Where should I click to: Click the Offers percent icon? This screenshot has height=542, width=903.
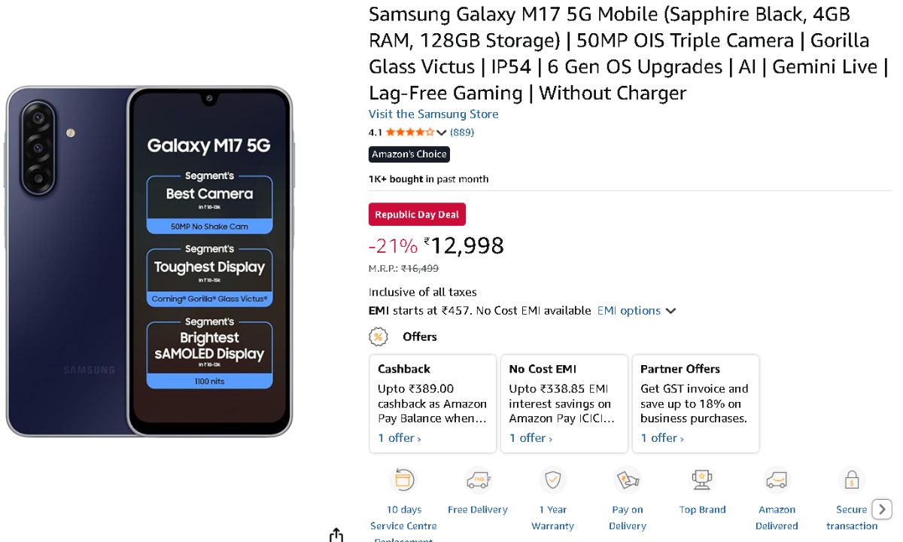coord(378,336)
